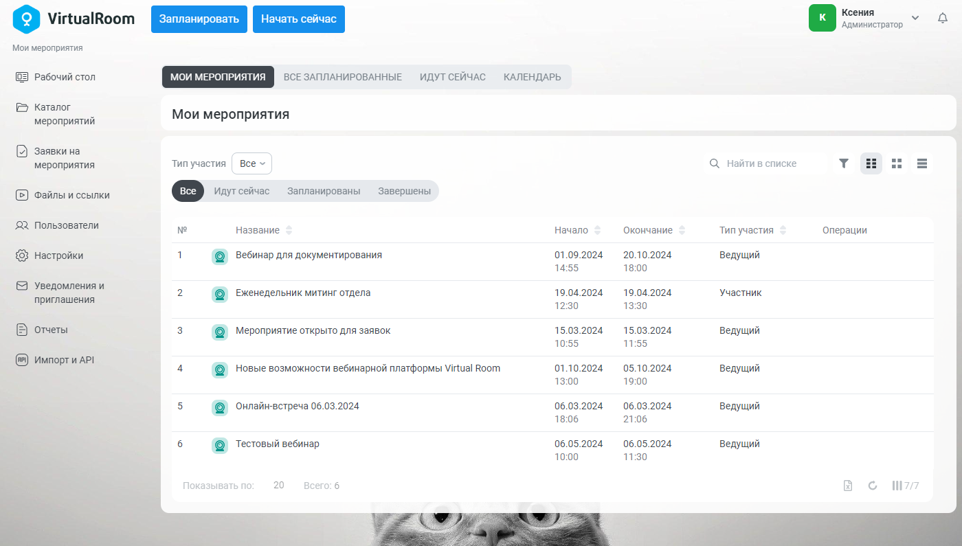The height and width of the screenshot is (546, 962).
Task: Open the КАЛЕНДАРЬ tab
Action: click(x=533, y=77)
